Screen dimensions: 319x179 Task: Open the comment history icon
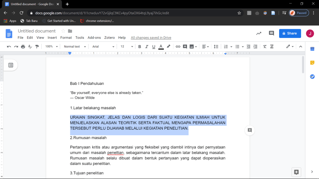271,33
